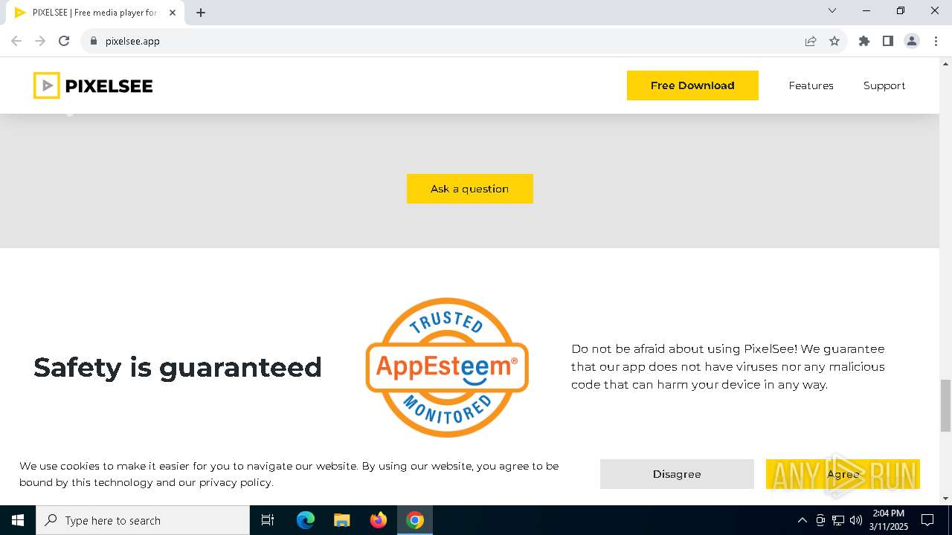Screen dimensions: 952x535
Task: Click the scrollbar down arrow
Action: pyautogui.click(x=945, y=499)
